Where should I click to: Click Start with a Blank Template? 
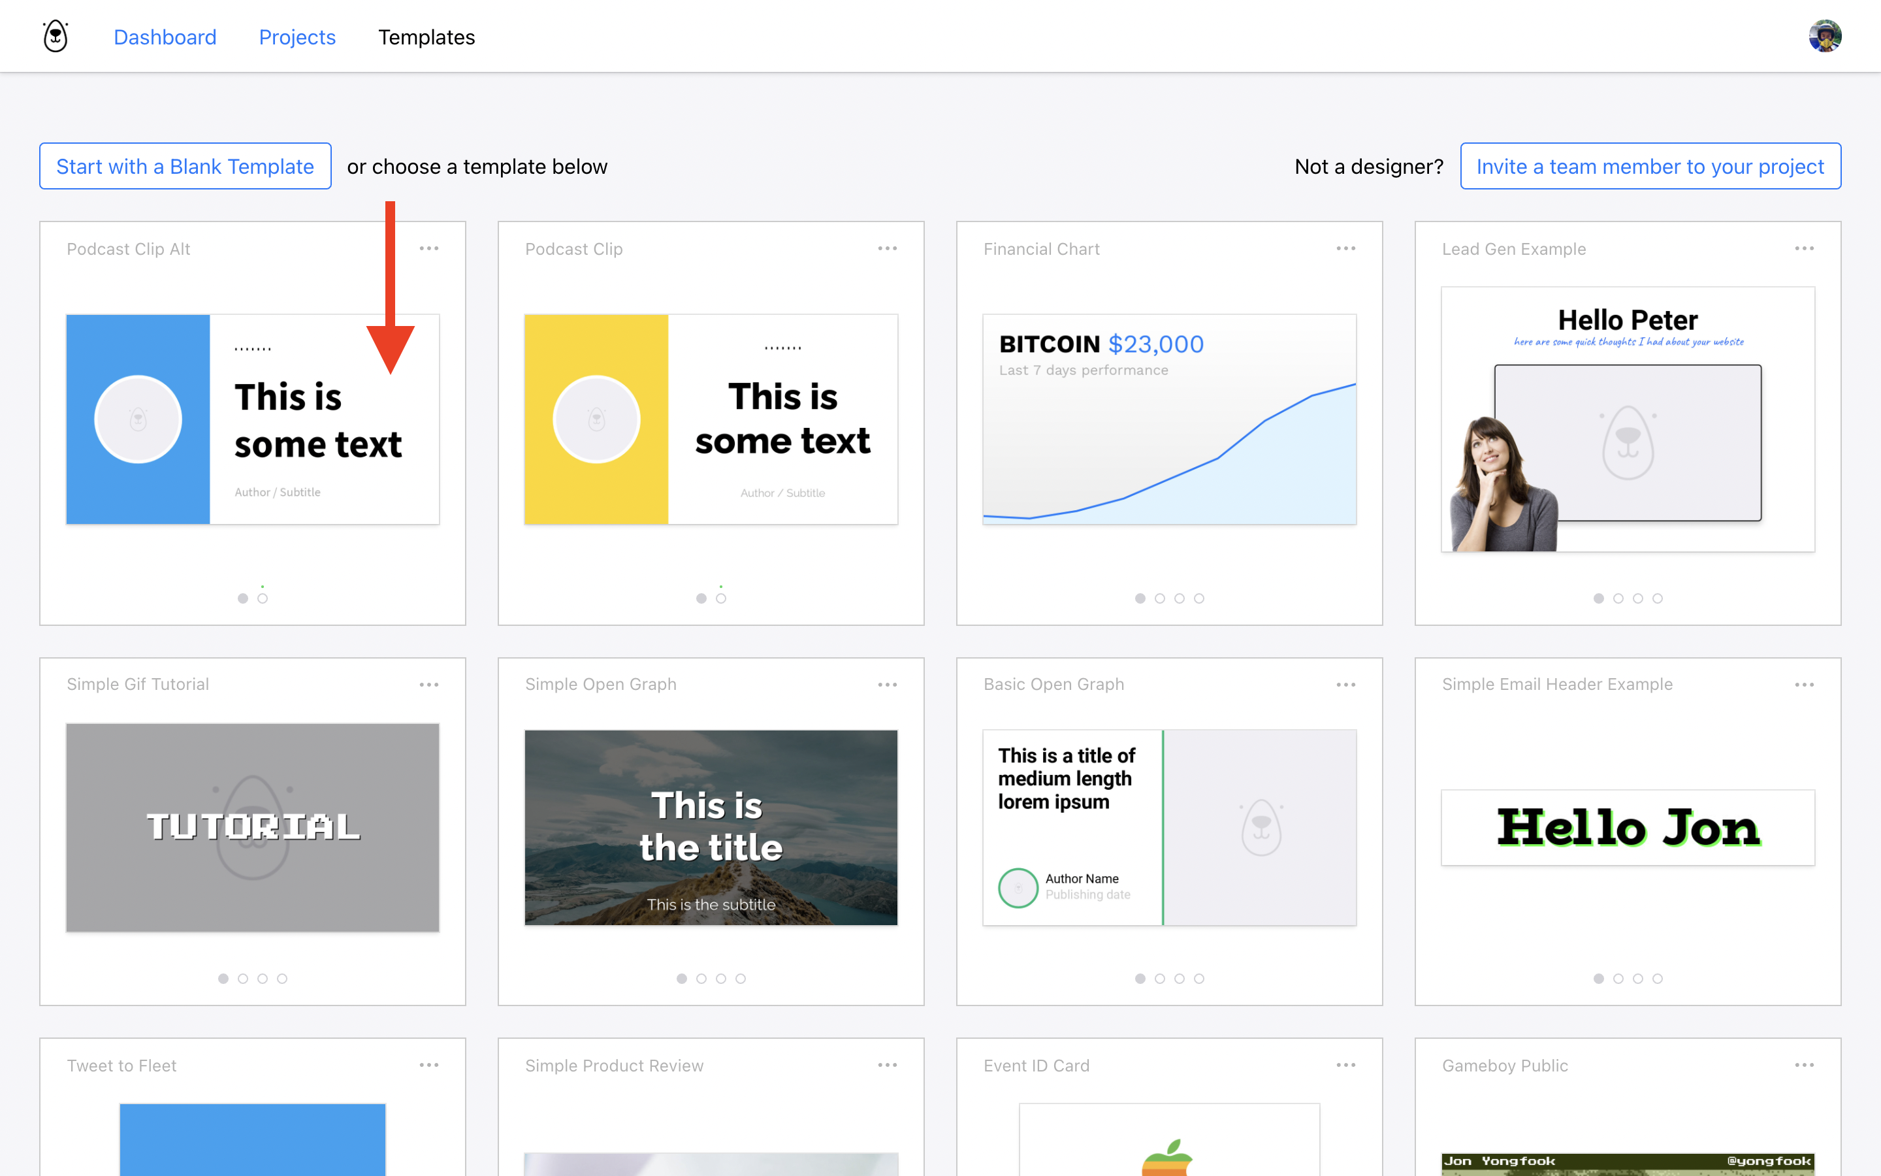click(185, 167)
